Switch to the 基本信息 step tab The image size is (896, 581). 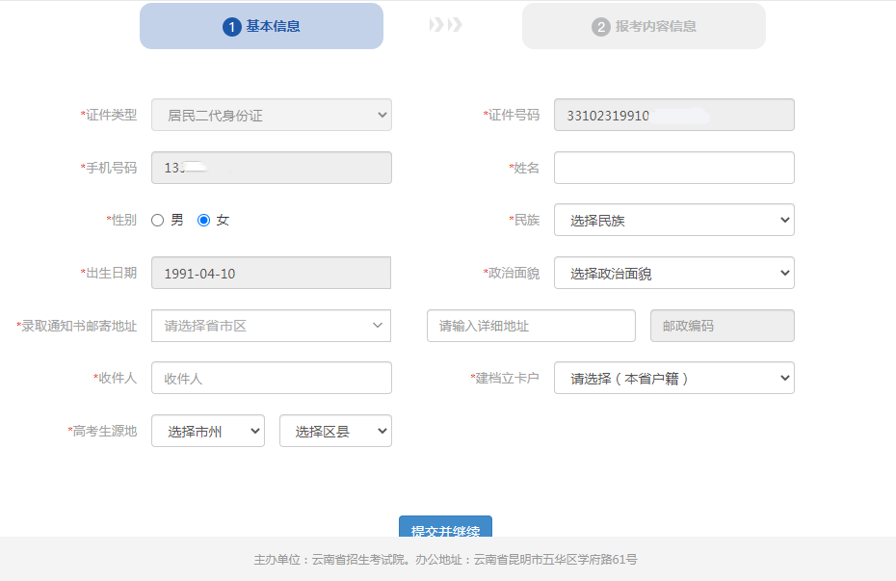(x=261, y=26)
